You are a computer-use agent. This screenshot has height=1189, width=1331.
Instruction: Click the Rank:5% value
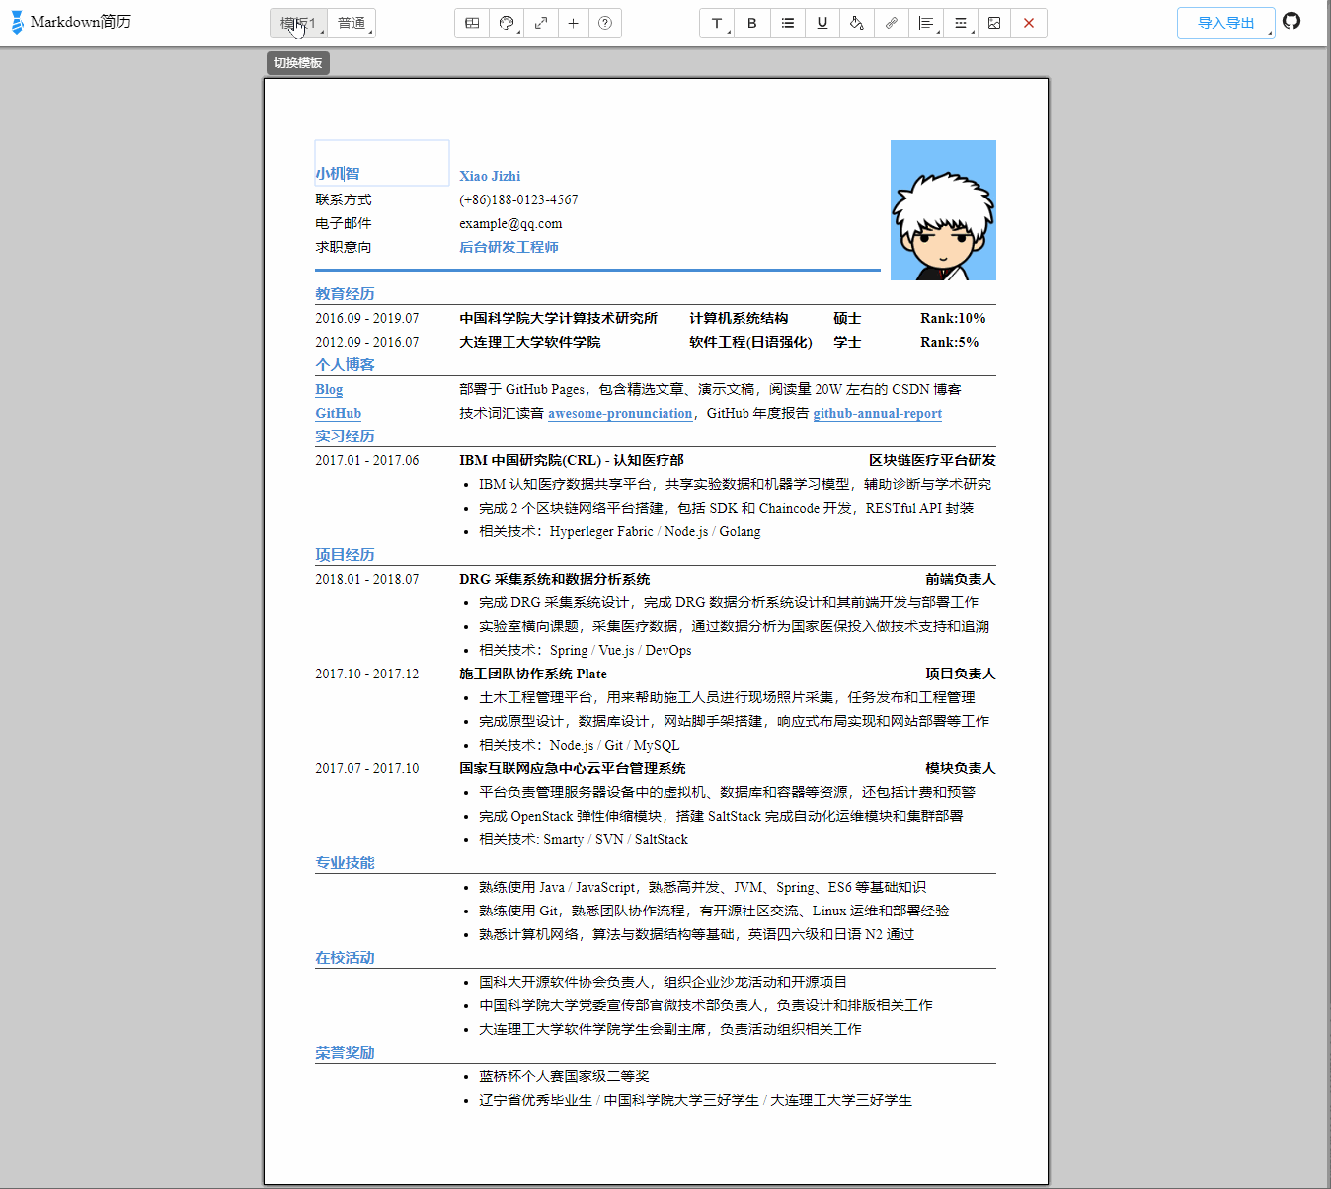tap(949, 342)
